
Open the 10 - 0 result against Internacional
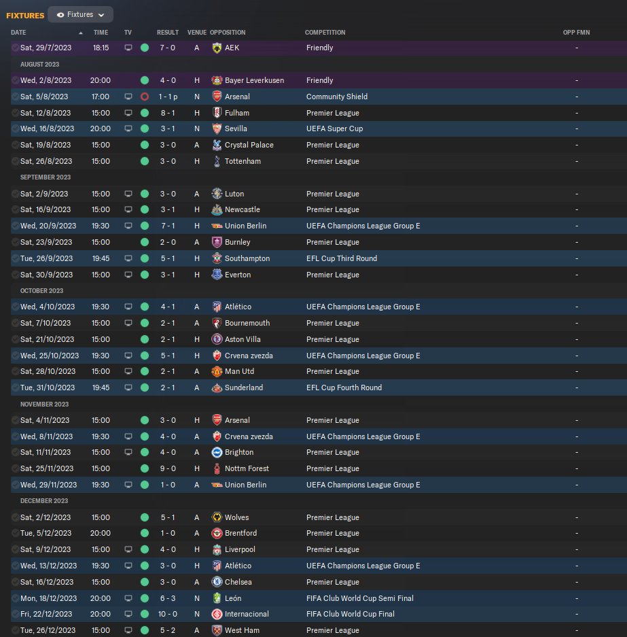pyautogui.click(x=168, y=614)
